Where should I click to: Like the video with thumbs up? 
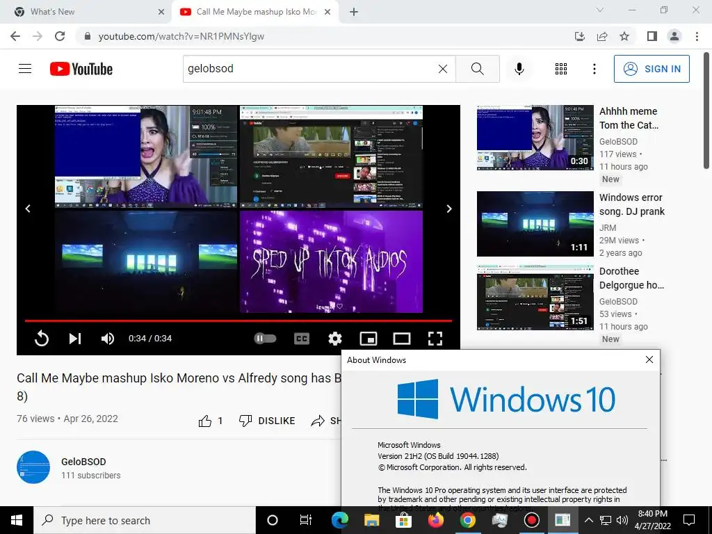(205, 421)
